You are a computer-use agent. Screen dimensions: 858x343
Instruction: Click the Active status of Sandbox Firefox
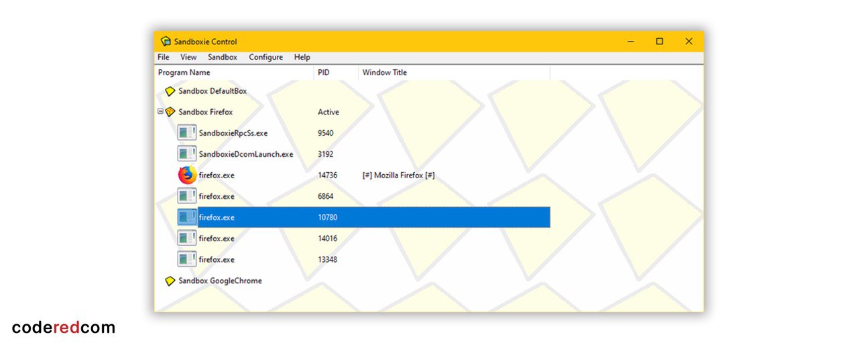[x=328, y=112]
